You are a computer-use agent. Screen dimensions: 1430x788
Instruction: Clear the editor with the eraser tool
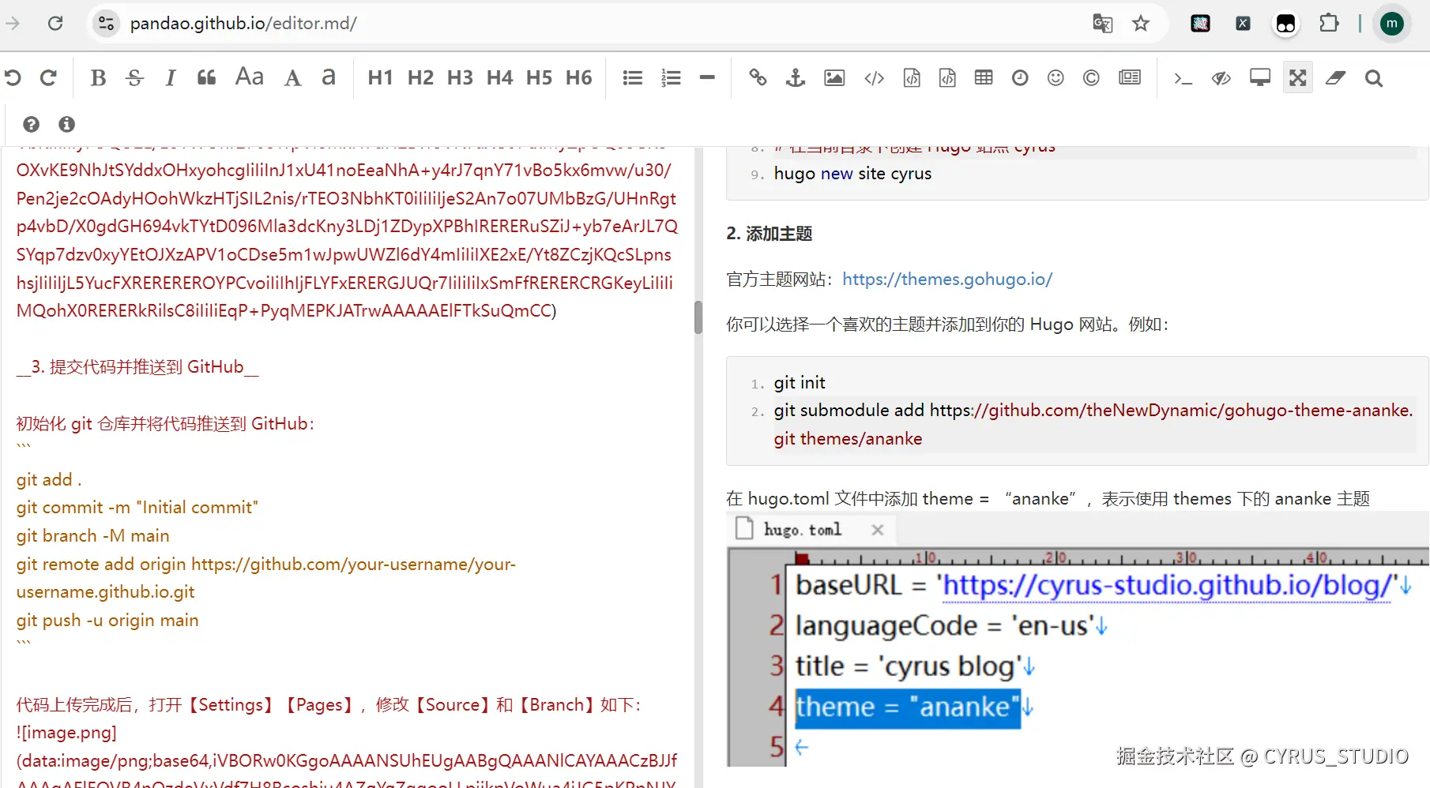(x=1336, y=77)
